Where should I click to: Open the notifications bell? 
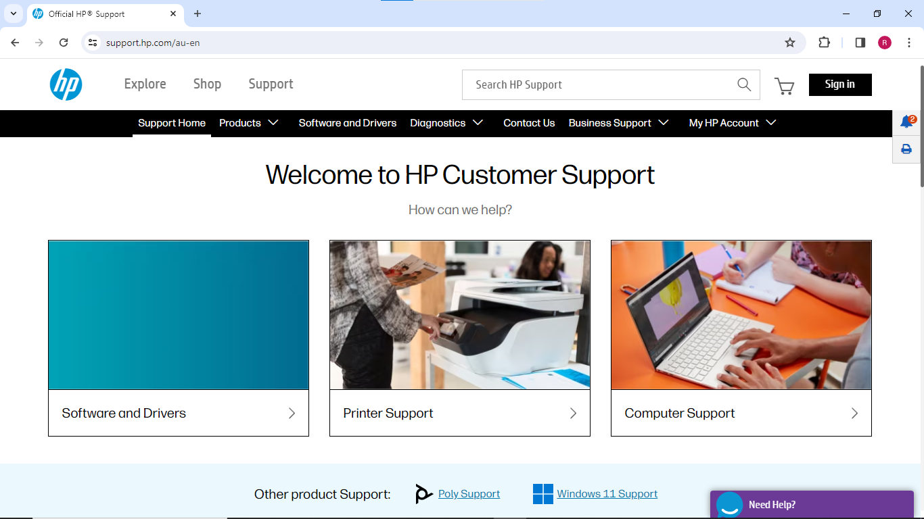[906, 122]
